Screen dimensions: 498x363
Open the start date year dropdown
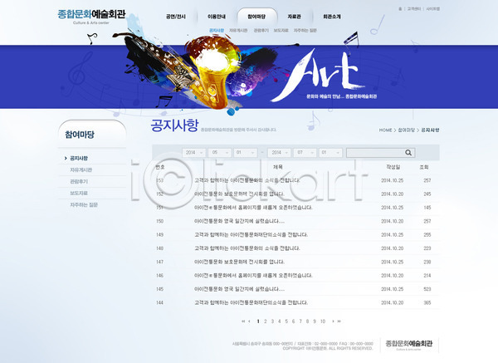[195, 153]
